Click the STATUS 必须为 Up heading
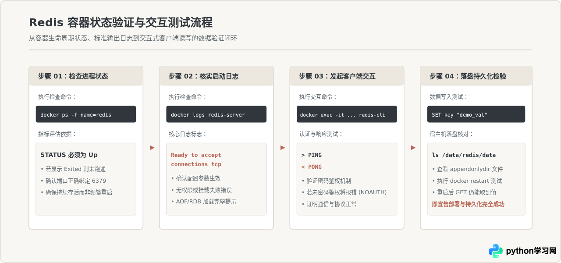The width and height of the screenshot is (561, 263). click(69, 155)
